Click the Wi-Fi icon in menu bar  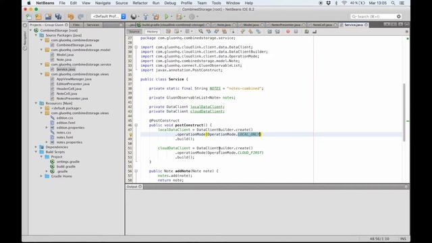(x=344, y=3)
